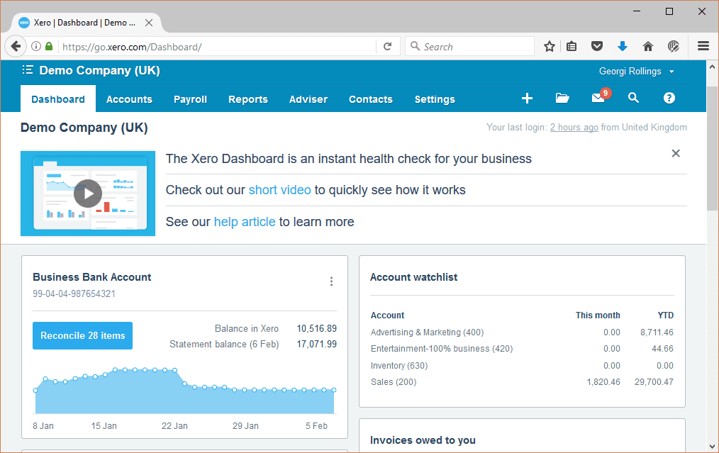Open the Settings menu
The height and width of the screenshot is (453, 719).
pyautogui.click(x=435, y=99)
